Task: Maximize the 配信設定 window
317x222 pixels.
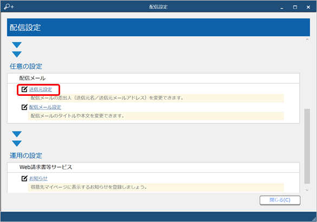Action: click(295, 7)
